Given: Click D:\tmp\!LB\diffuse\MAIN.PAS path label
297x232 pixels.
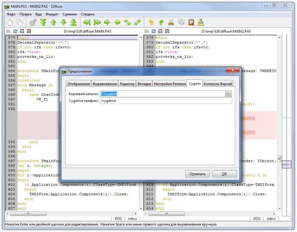Looking at the screenshot, I should (88, 31).
